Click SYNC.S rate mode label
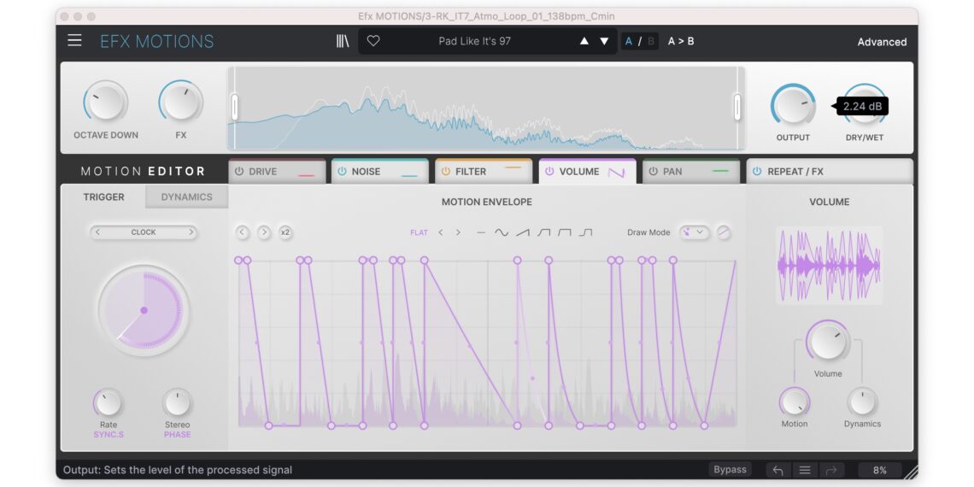Image resolution: width=974 pixels, height=487 pixels. click(x=109, y=434)
